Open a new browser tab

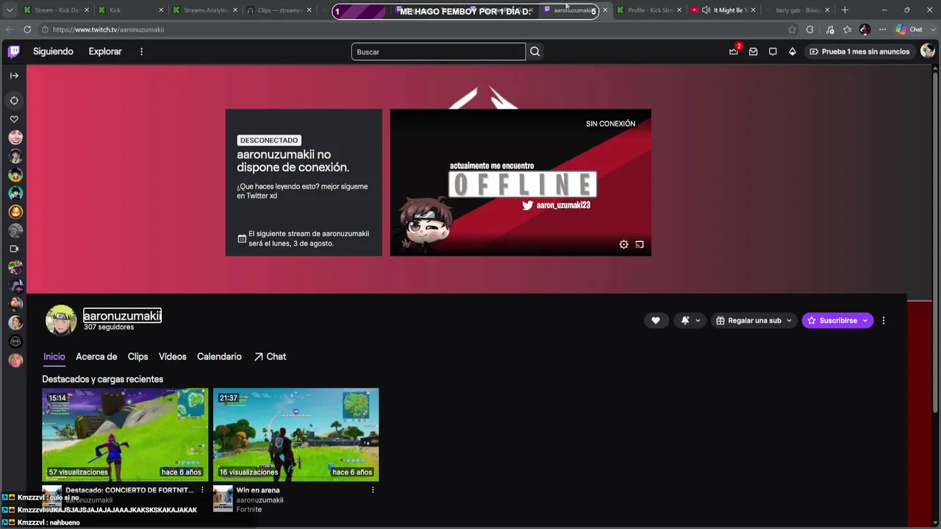pos(845,10)
